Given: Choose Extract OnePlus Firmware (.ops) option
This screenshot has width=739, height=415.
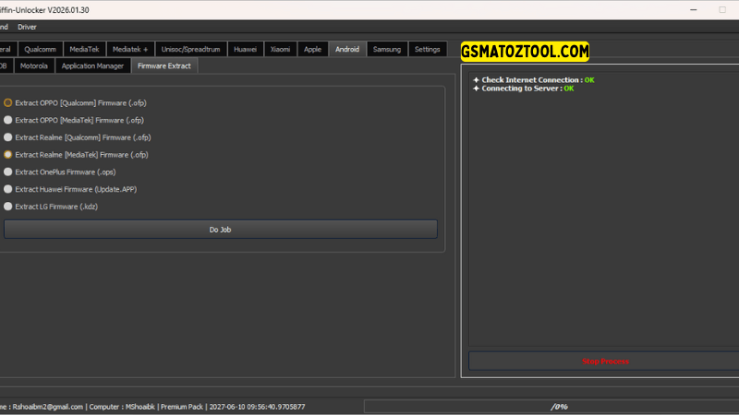Looking at the screenshot, I should [x=8, y=172].
